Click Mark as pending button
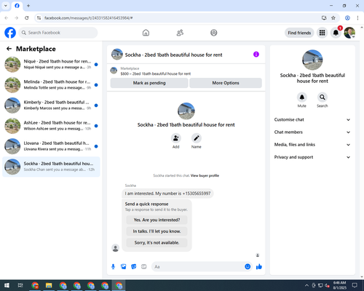This screenshot has height=291, width=364. tap(149, 83)
